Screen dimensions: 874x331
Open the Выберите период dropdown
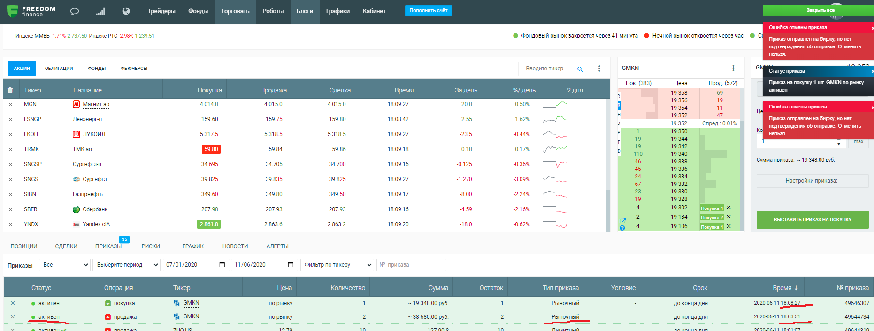[x=126, y=265]
